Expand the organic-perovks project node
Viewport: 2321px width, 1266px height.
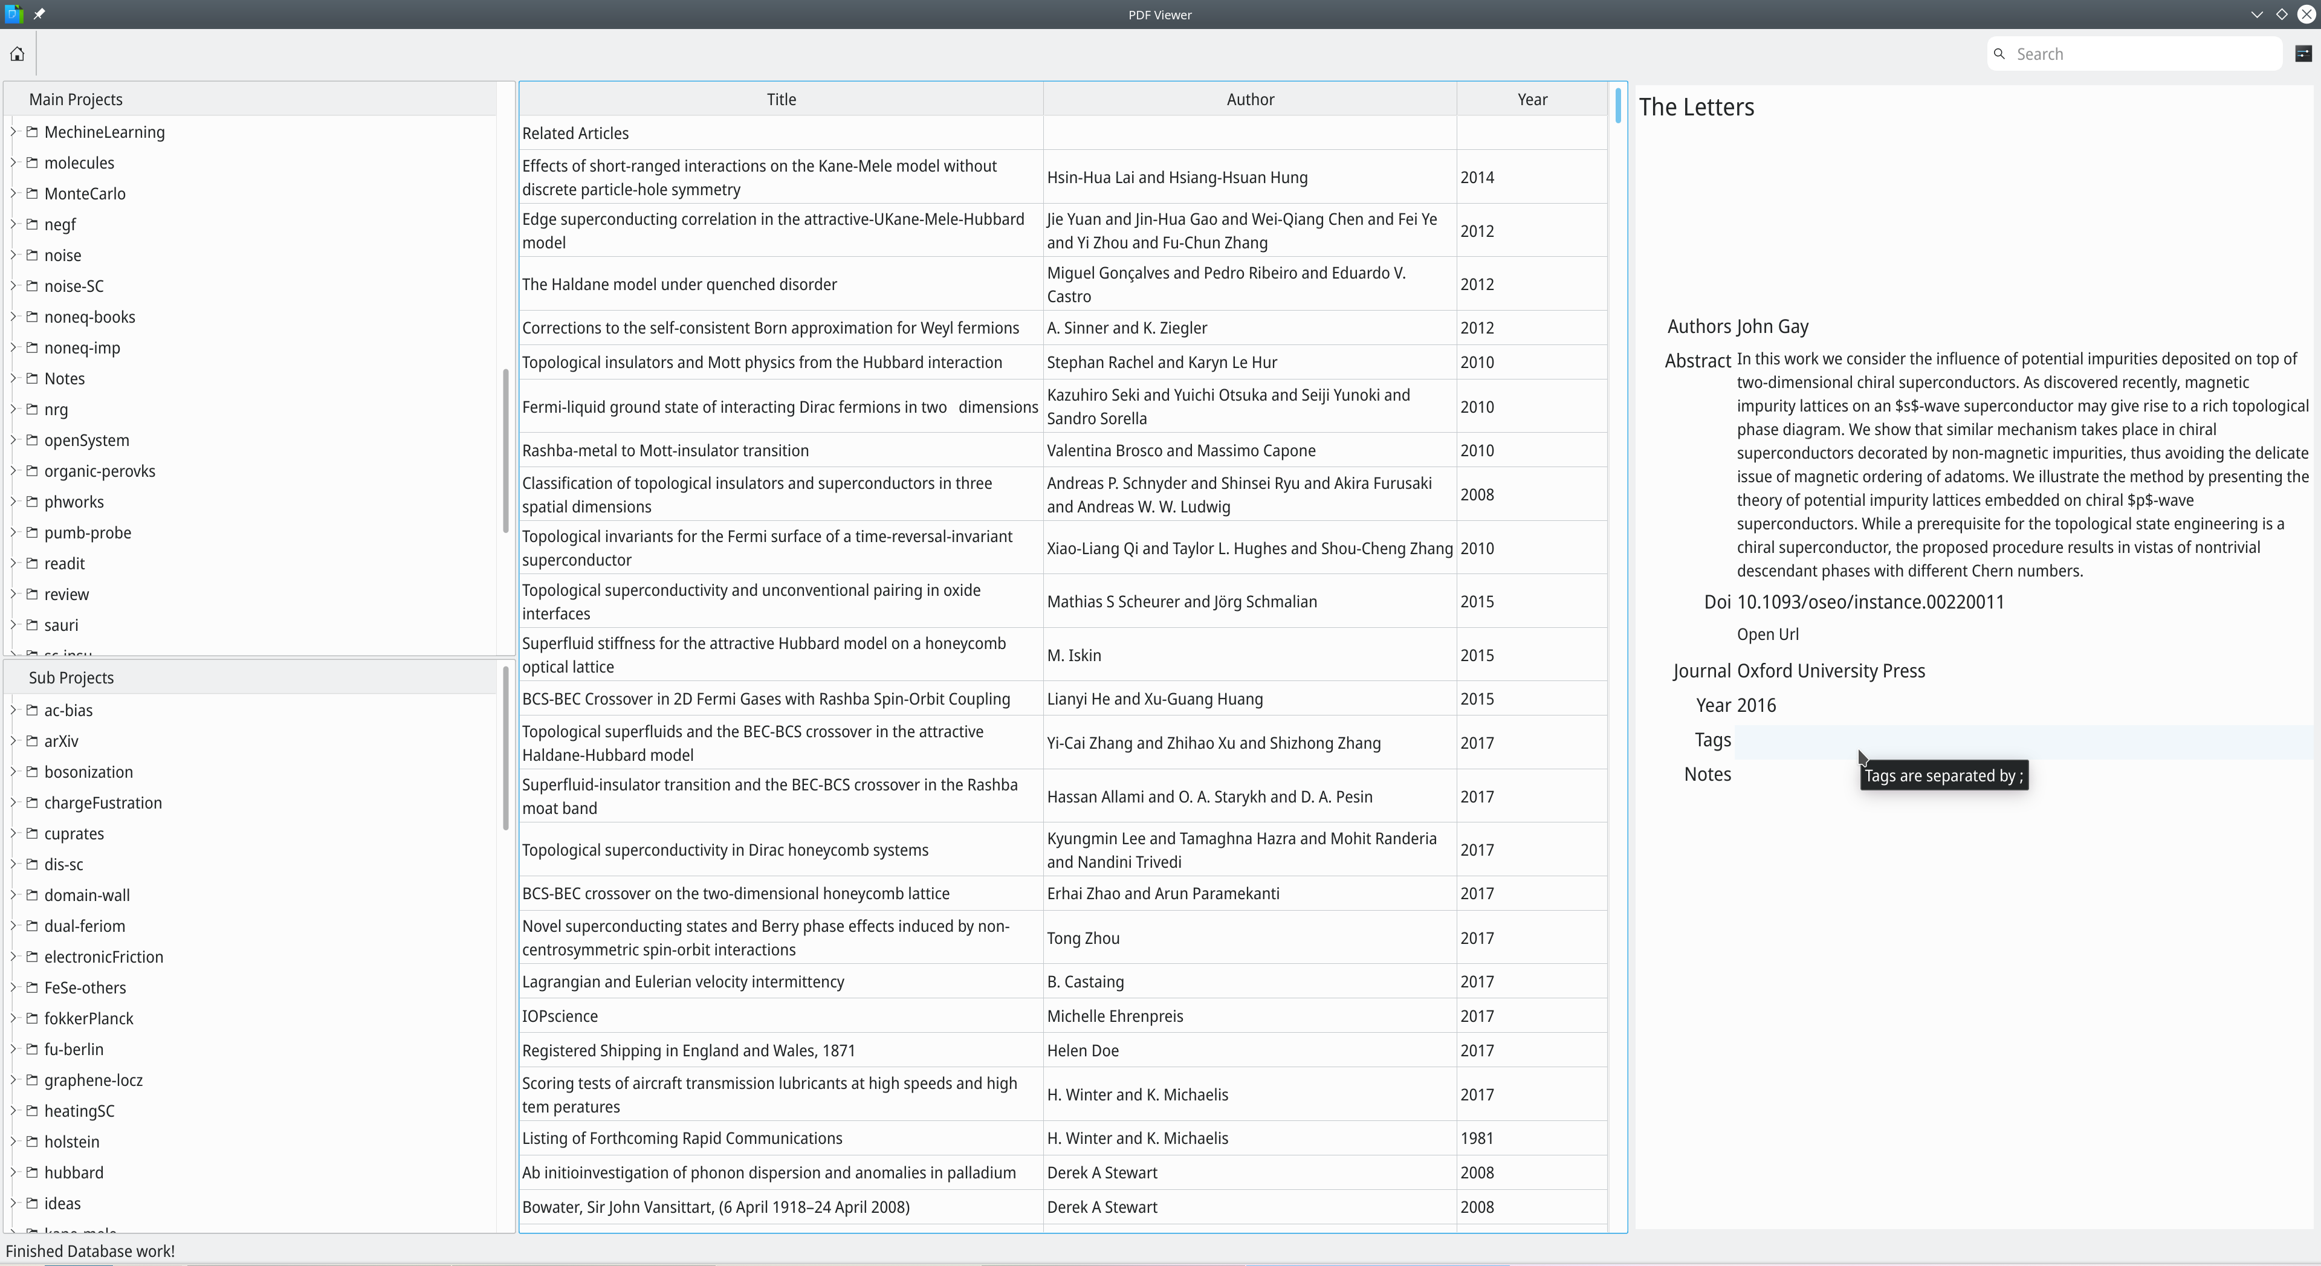pyautogui.click(x=13, y=470)
